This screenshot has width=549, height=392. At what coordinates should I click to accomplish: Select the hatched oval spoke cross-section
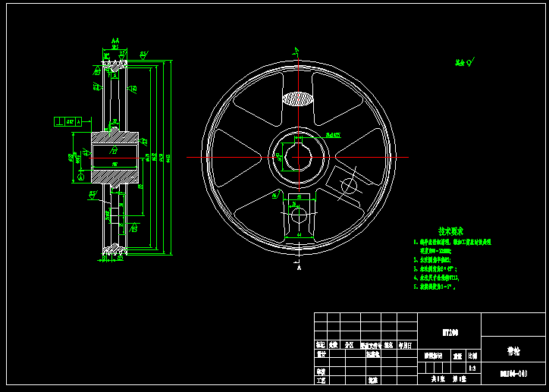(297, 99)
